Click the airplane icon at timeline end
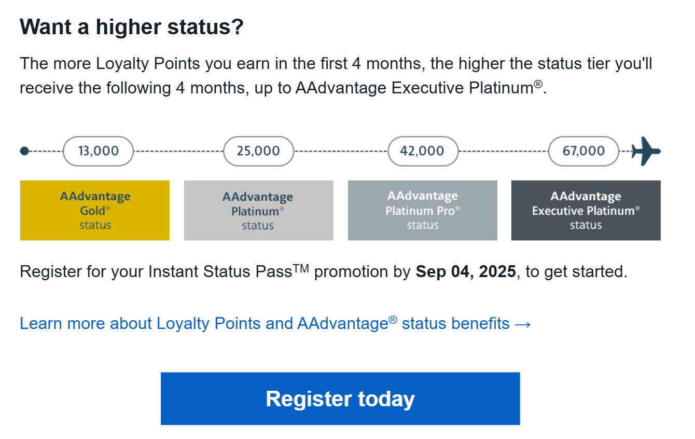The width and height of the screenshot is (695, 439). coord(646,151)
